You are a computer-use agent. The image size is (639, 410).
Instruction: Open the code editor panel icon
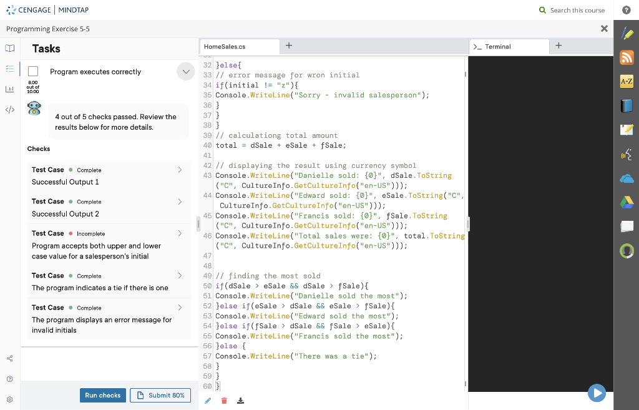click(x=9, y=109)
